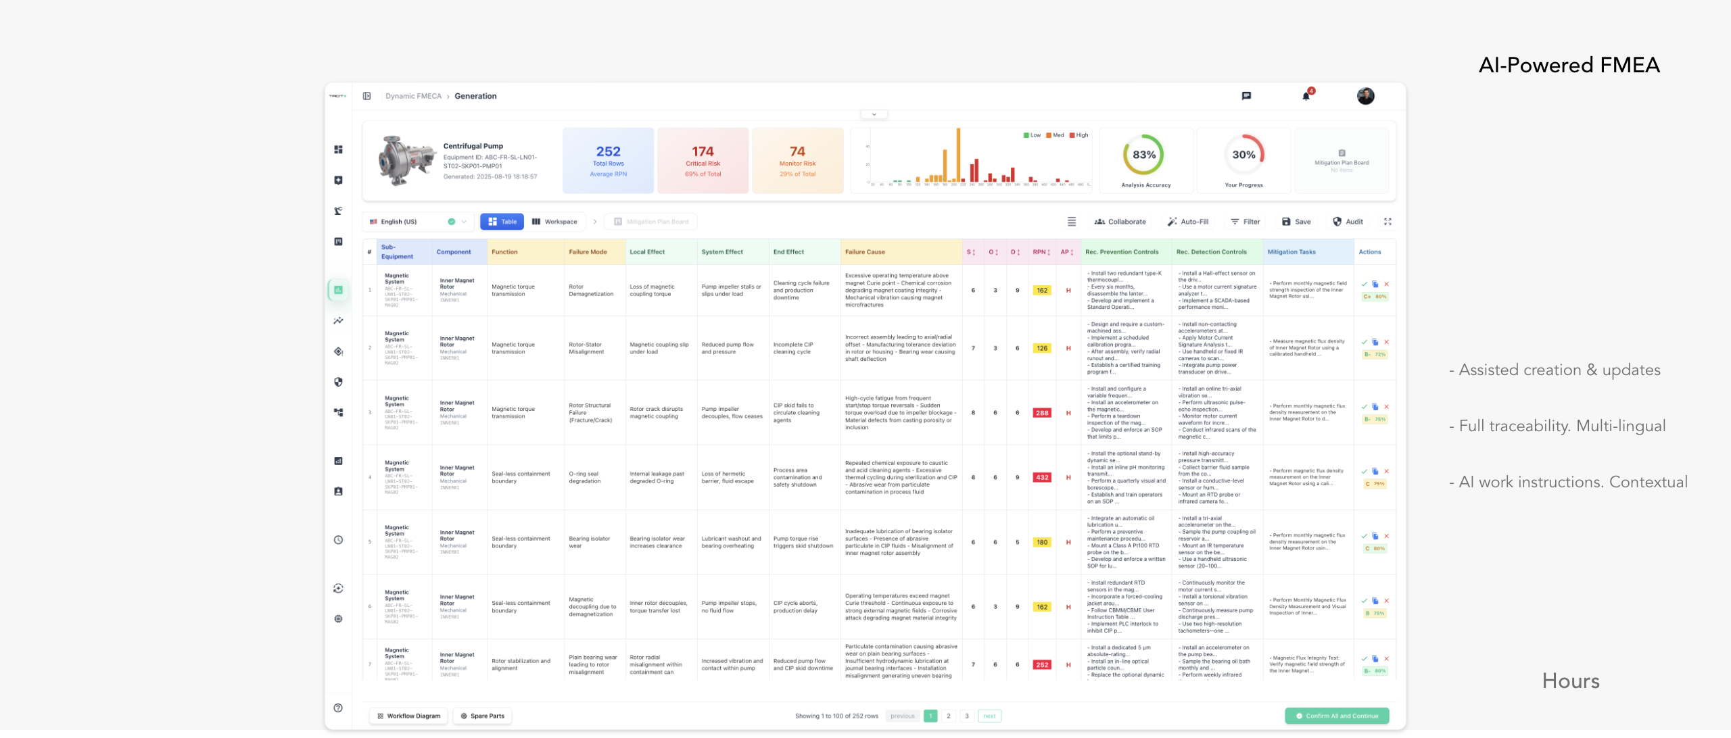Viewport: 1731px width, 738px height.
Task: Approve row 1 with green checkmark
Action: [x=1365, y=285]
